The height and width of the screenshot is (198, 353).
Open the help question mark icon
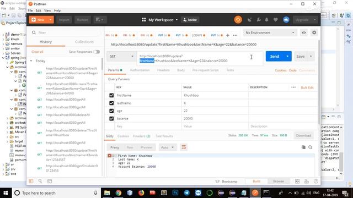(x=316, y=181)
